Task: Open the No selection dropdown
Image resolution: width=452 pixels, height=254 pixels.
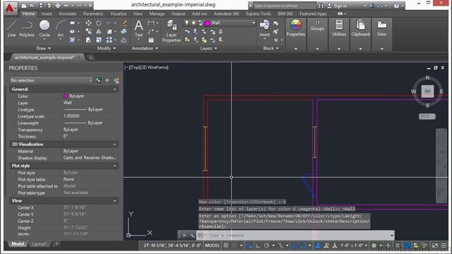Action: tap(51, 80)
